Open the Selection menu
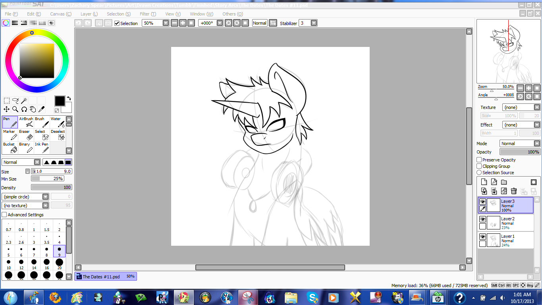 [119, 14]
